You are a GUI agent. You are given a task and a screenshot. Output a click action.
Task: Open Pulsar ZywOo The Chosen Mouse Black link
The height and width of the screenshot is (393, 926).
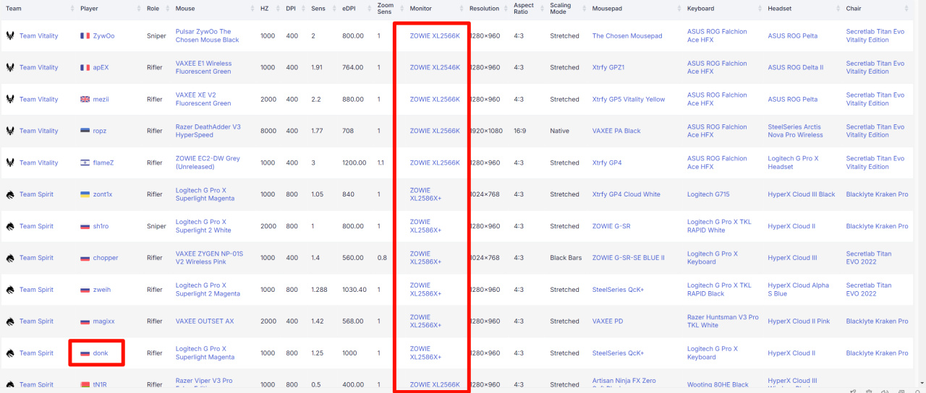click(x=208, y=35)
